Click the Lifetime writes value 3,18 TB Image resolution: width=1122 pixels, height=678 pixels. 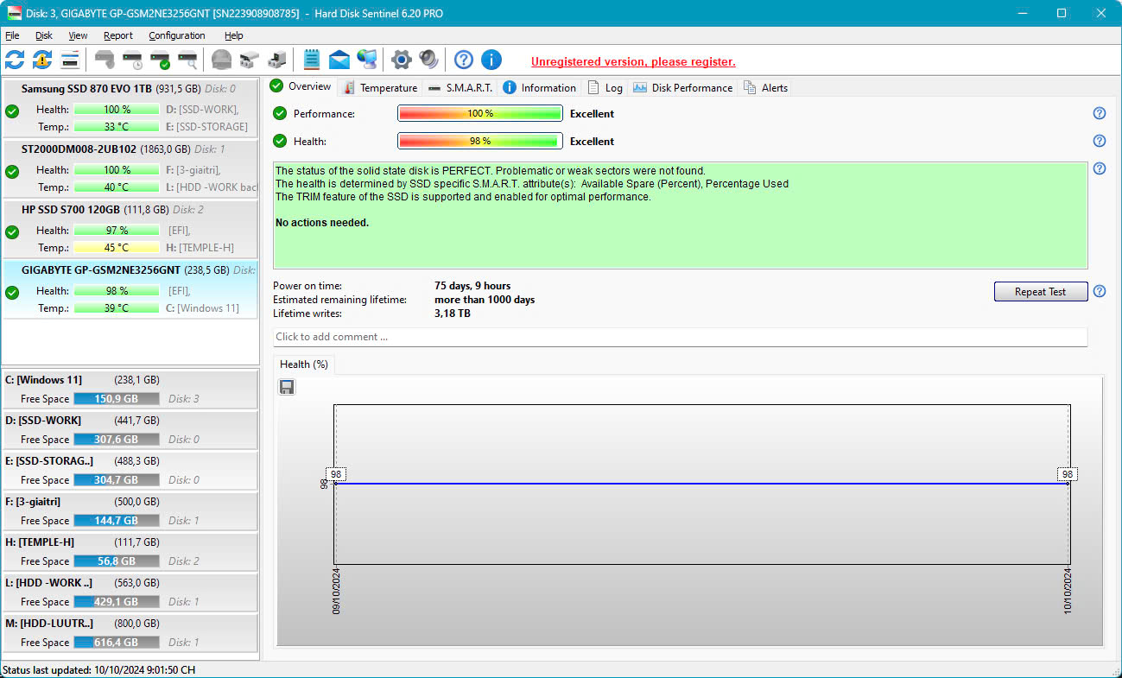454,314
